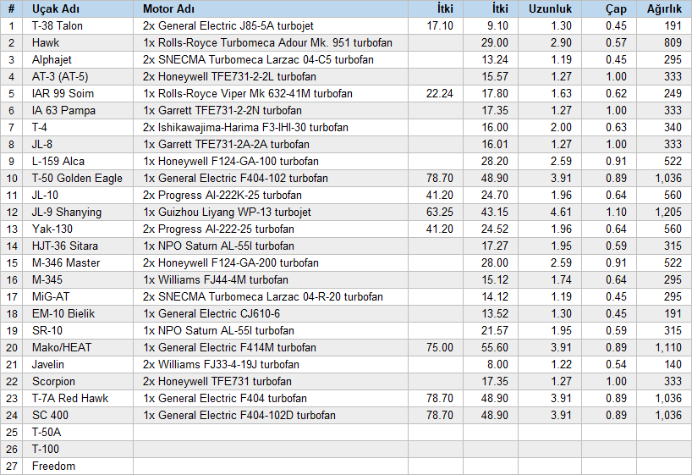692x475 pixels.
Task: Click '2x Progress AI-222K-25 turbofan' cell
Action: click(271, 196)
